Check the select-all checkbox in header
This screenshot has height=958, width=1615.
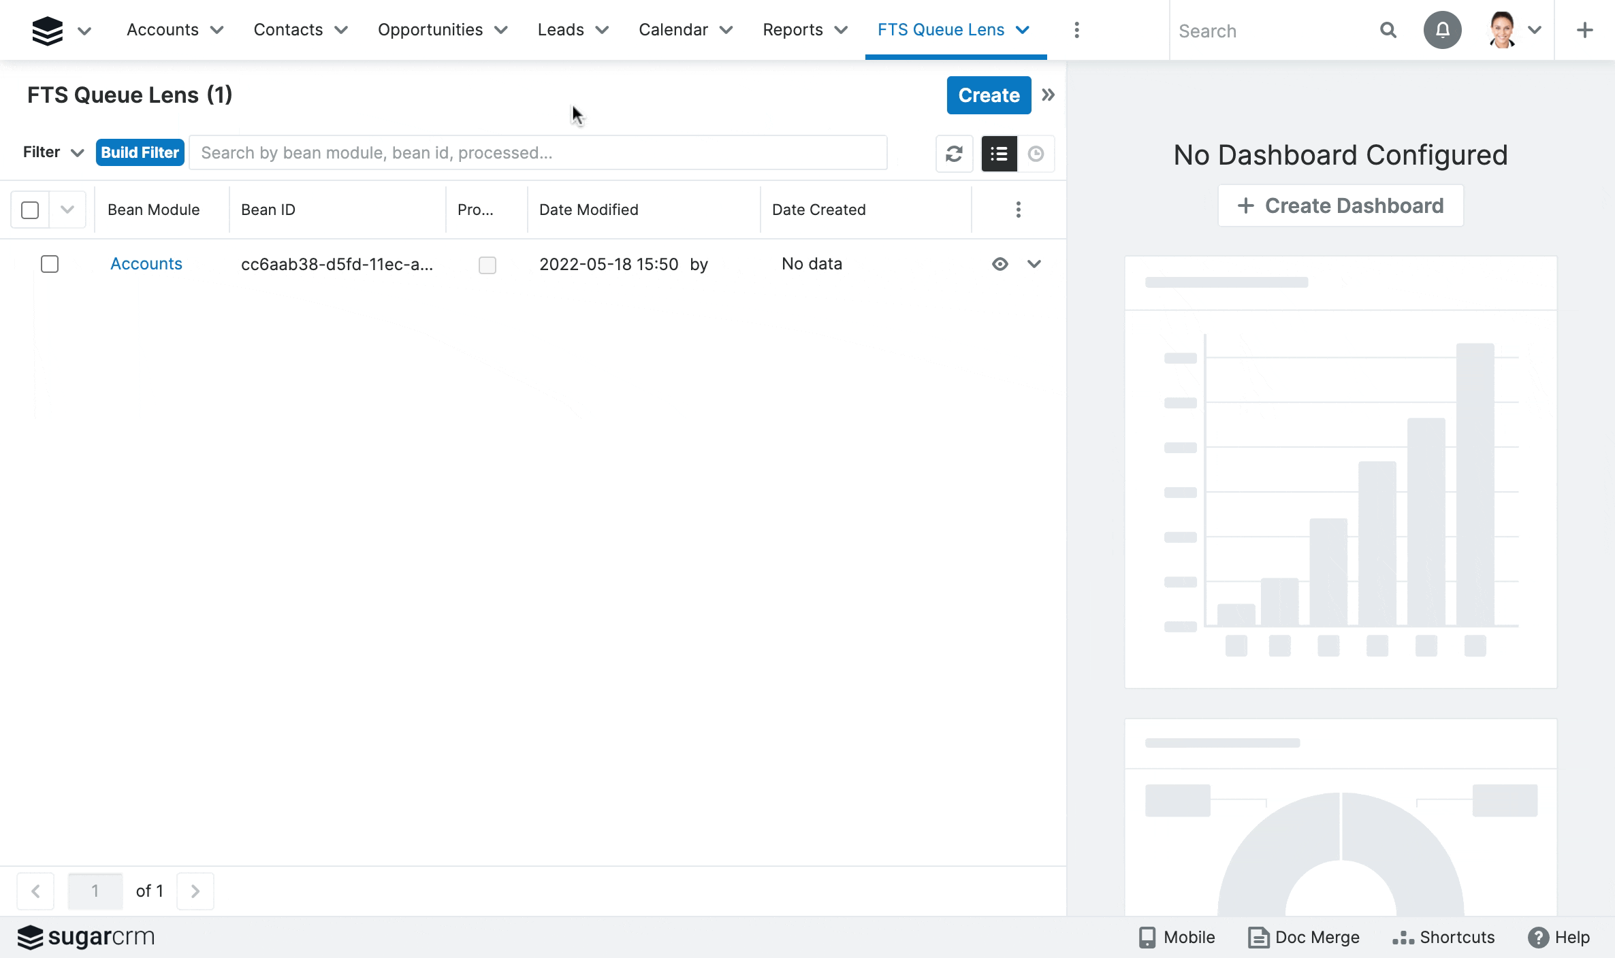point(30,210)
